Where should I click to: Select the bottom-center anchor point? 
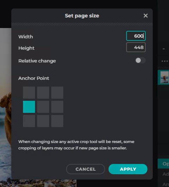[x=43, y=121]
